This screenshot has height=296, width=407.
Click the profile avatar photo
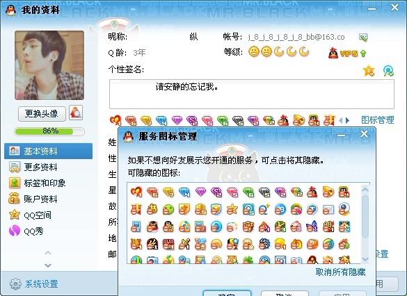[x=49, y=65]
